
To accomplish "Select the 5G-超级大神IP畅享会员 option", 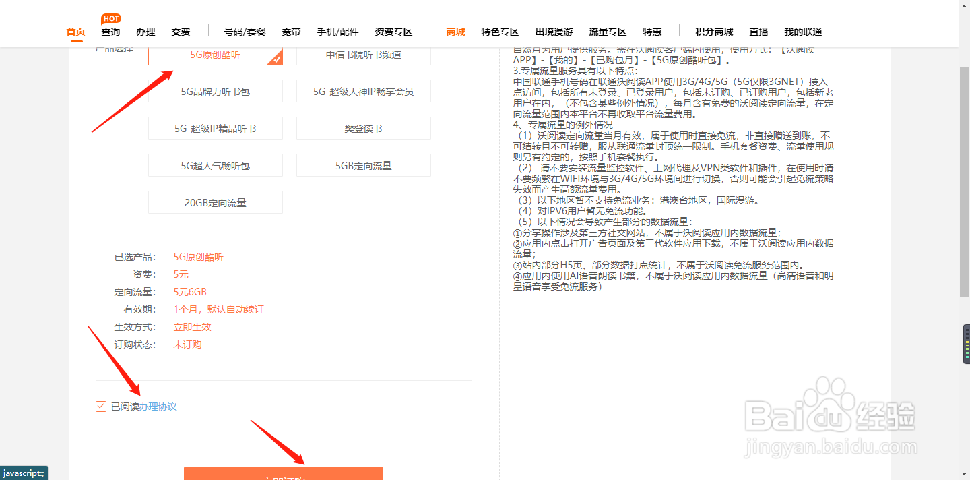I will pyautogui.click(x=364, y=91).
